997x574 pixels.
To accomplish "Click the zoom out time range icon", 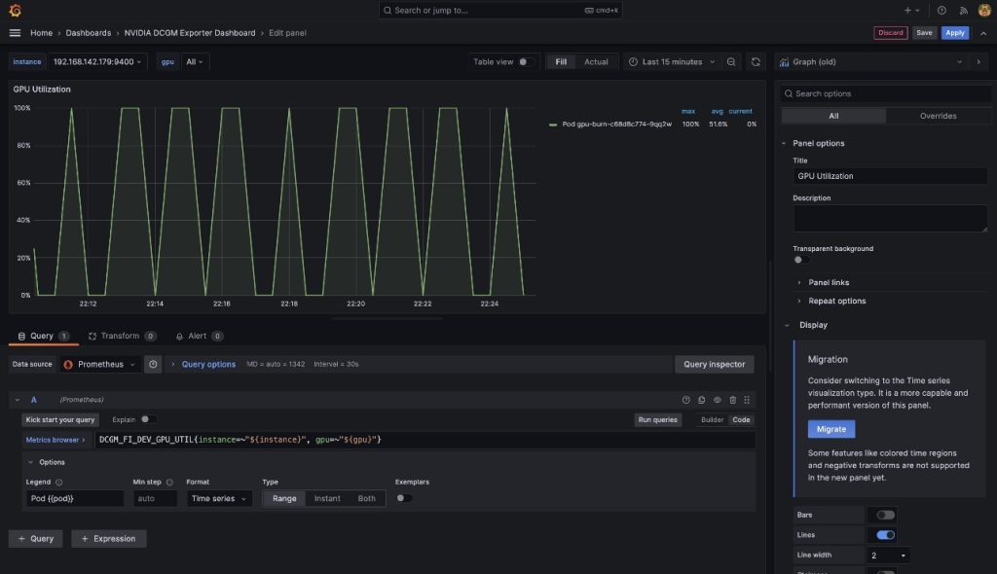I will pos(731,61).
